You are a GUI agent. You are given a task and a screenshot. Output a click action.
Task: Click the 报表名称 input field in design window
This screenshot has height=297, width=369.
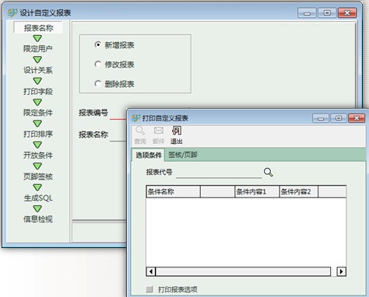[118, 135]
